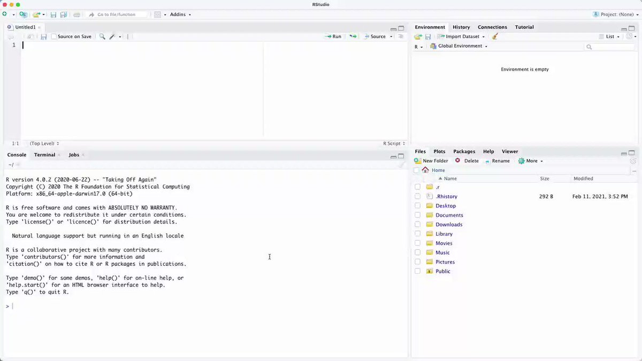Image resolution: width=642 pixels, height=361 pixels.
Task: Check the Desktop folder checkbox
Action: (x=418, y=206)
